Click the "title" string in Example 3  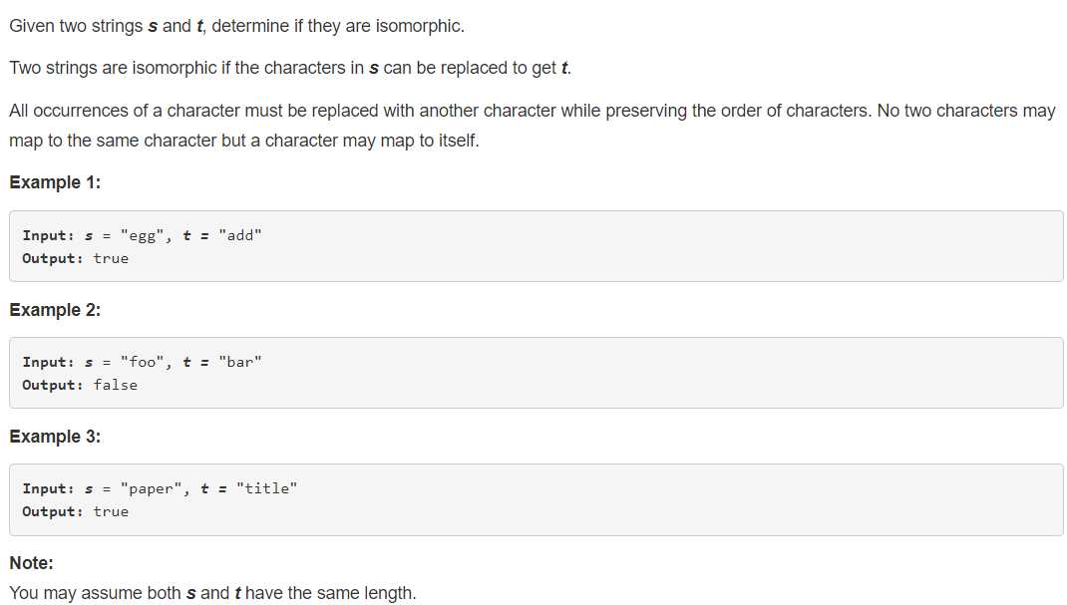pyautogui.click(x=267, y=488)
